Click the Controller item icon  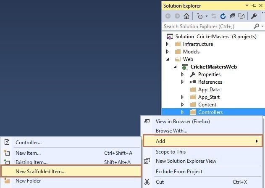[7, 142]
